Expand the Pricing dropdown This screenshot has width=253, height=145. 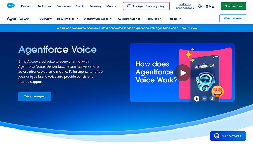[180, 19]
